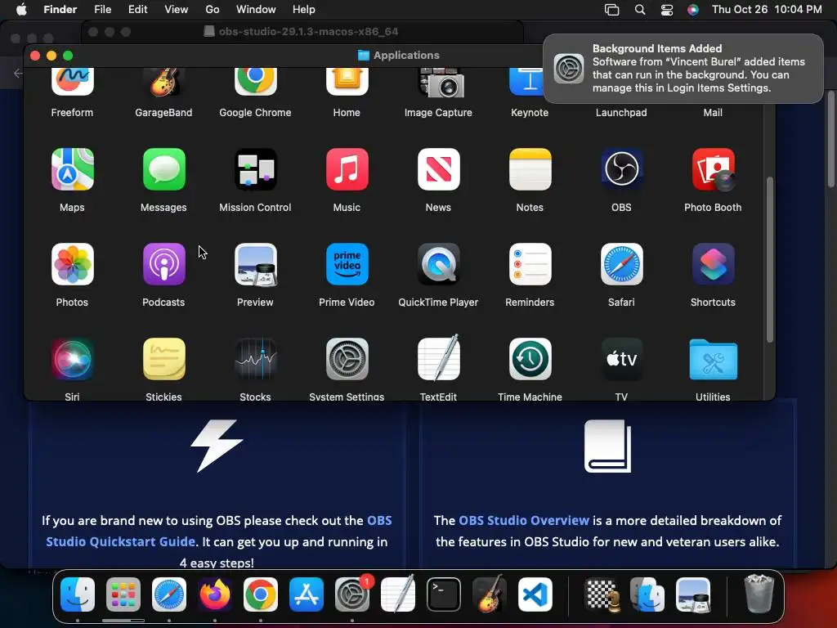Open the Stickies app icon
This screenshot has width=837, height=628.
163,359
